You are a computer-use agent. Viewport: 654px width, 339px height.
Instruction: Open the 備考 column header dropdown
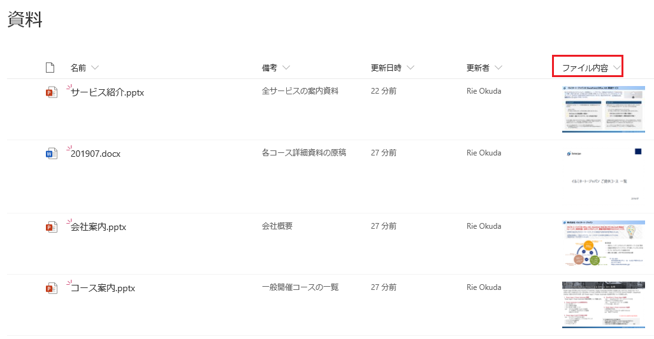click(286, 68)
